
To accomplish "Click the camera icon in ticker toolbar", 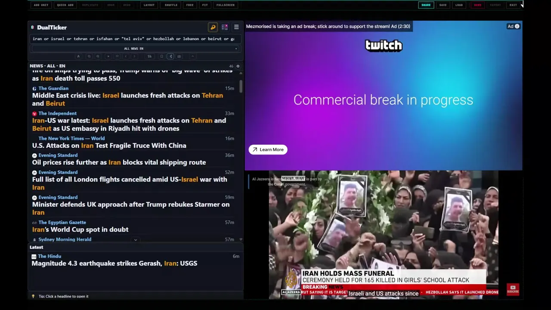I will click(179, 56).
